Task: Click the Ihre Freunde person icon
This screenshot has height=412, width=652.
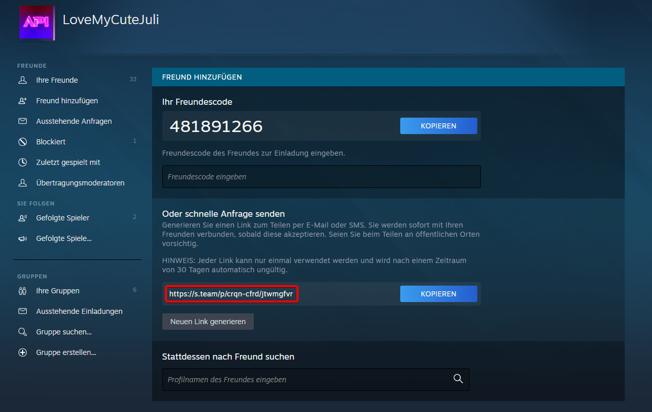Action: pos(23,80)
